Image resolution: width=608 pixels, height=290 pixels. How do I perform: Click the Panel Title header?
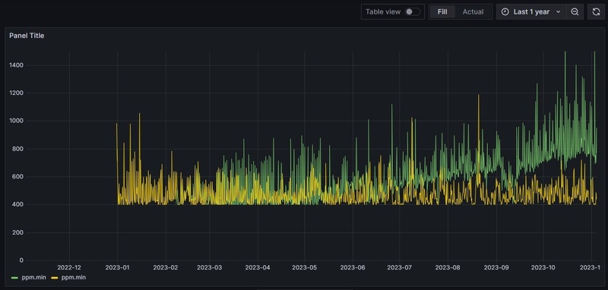(27, 35)
